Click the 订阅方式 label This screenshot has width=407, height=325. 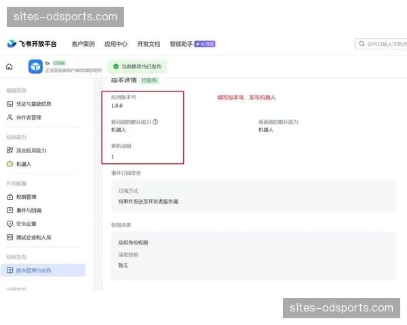coord(128,191)
